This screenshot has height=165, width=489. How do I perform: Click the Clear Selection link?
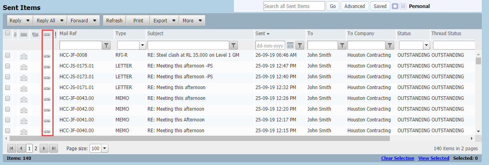pos(397,158)
